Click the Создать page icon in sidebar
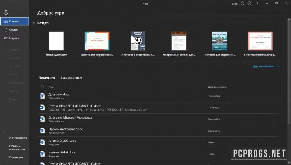Image resolution: width=291 pixels, height=165 pixels. [x=6, y=30]
